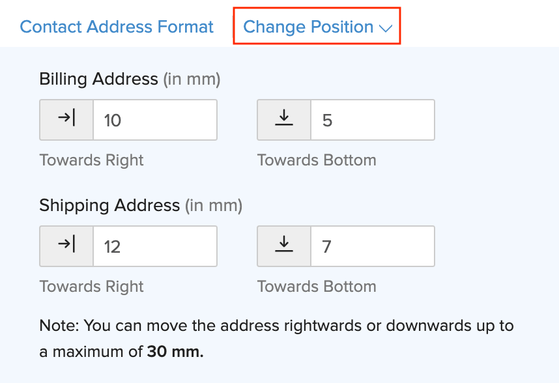Click the Billing Address section heading

coord(99,78)
